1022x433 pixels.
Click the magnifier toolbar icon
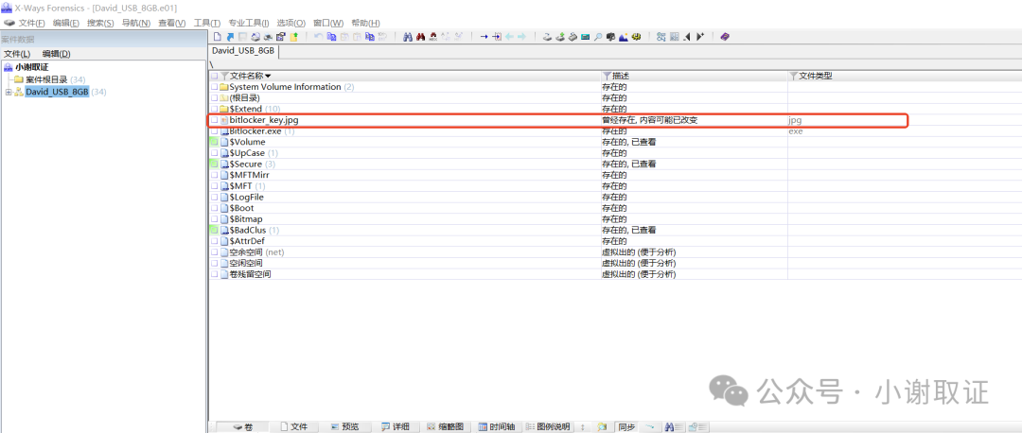(598, 37)
